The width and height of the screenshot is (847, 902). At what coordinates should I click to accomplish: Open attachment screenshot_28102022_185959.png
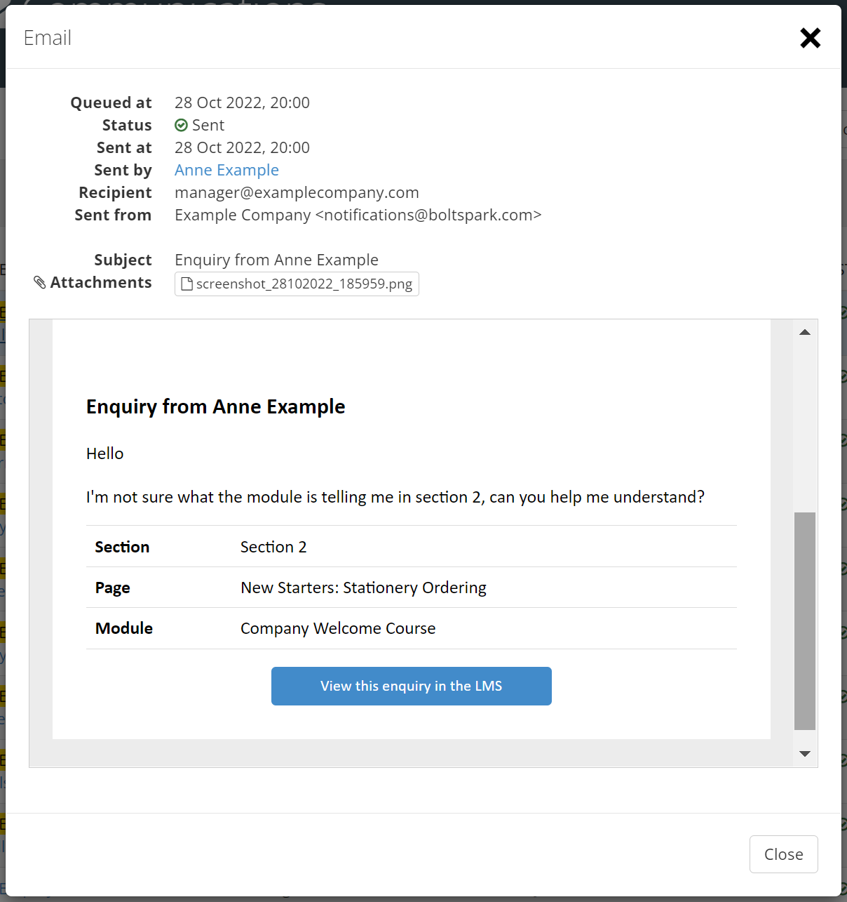click(x=297, y=284)
